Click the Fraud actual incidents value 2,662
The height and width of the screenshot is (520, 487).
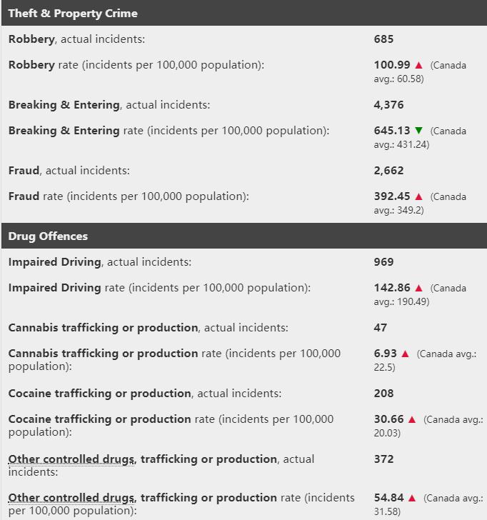[x=388, y=171]
